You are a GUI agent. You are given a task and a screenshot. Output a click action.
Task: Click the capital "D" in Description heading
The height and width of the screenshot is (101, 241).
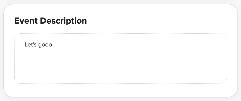click(x=43, y=21)
